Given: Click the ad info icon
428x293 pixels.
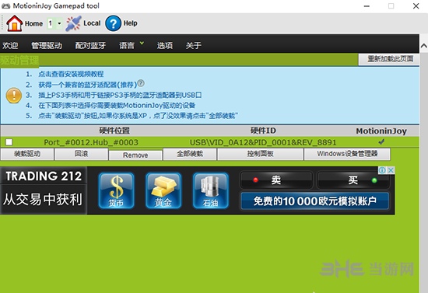Looking at the screenshot, I should (382, 170).
